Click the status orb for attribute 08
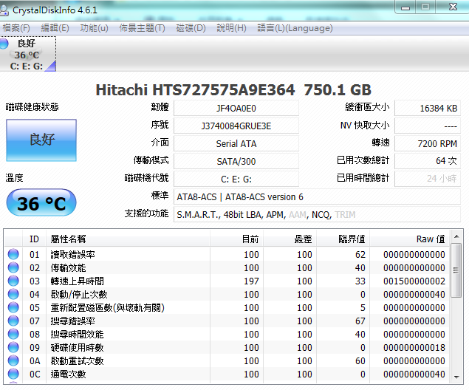This screenshot has height=390, width=469. 13,334
